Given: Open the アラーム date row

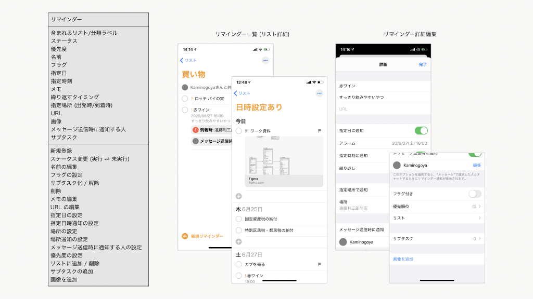Looking at the screenshot, I should 383,143.
